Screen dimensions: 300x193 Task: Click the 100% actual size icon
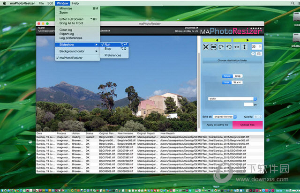coord(214,47)
